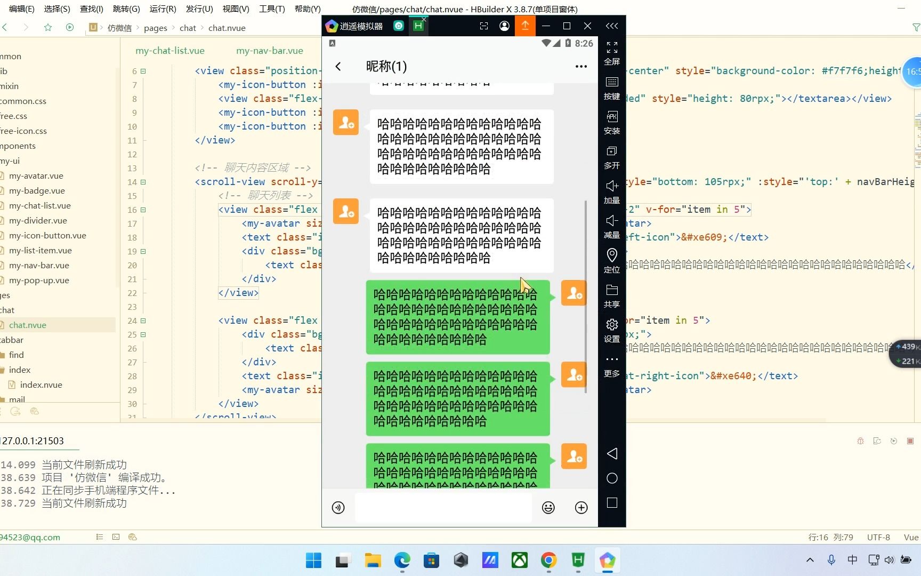921x576 pixels.
Task: Open Microsoft Edge from taskbar
Action: (x=402, y=560)
